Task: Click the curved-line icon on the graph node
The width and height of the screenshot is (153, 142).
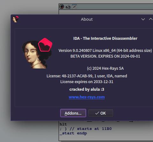Action: tap(74, 7)
